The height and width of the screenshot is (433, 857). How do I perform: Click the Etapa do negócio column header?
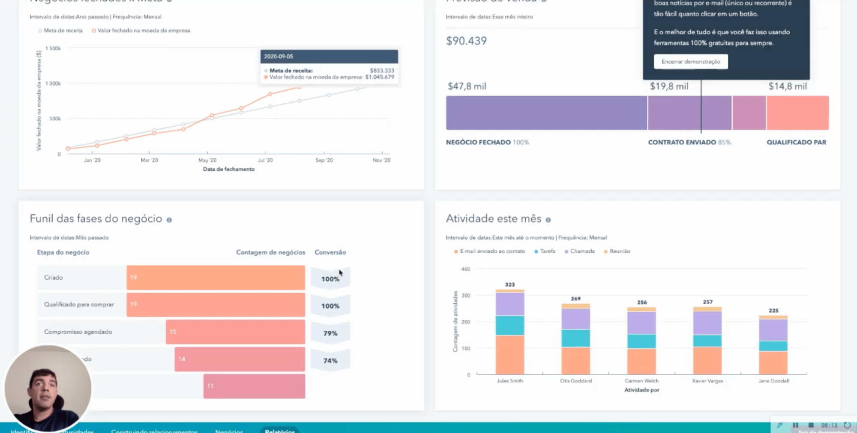63,252
